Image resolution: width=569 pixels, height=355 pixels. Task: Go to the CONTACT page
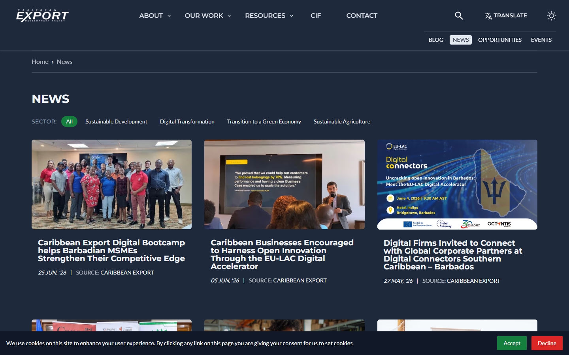(362, 15)
